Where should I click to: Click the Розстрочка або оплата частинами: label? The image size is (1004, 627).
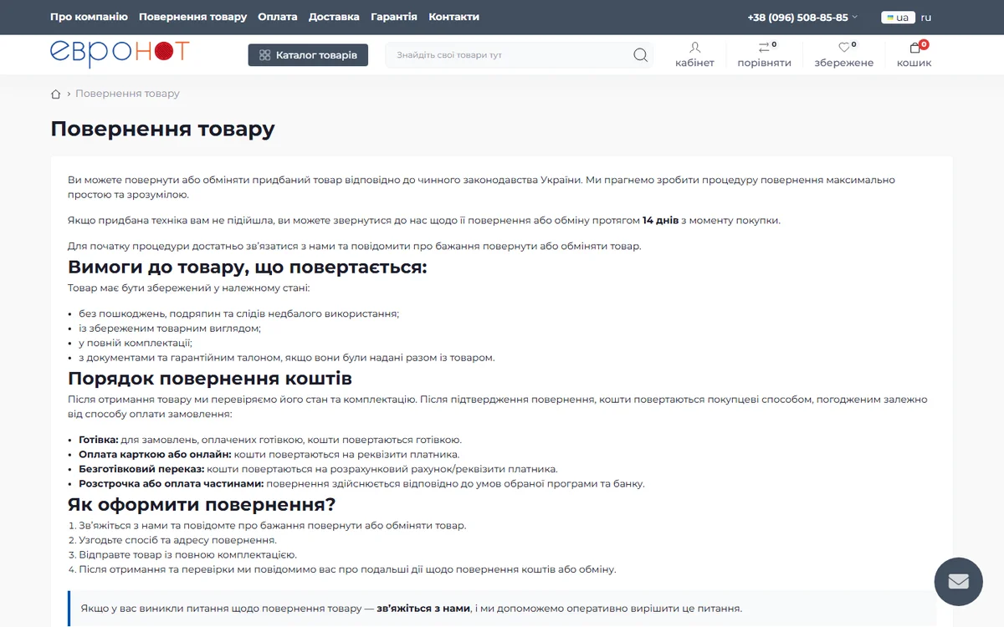[172, 484]
